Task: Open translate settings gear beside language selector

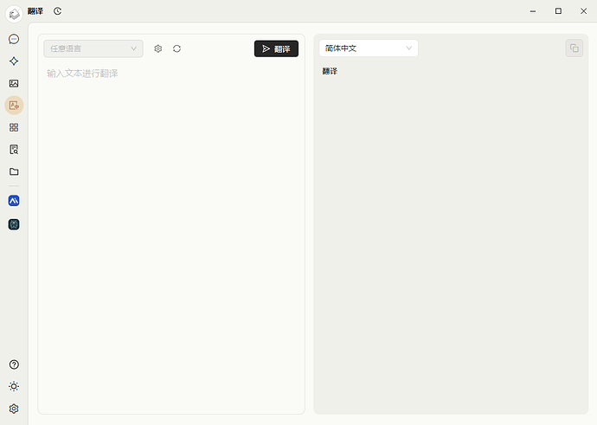Action: tap(158, 48)
